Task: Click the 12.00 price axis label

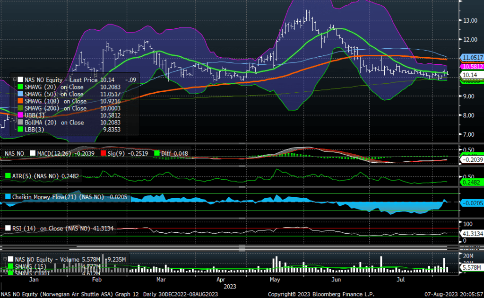Action: [x=470, y=40]
